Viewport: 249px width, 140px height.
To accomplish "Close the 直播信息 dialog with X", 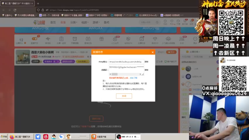I will click(153, 52).
